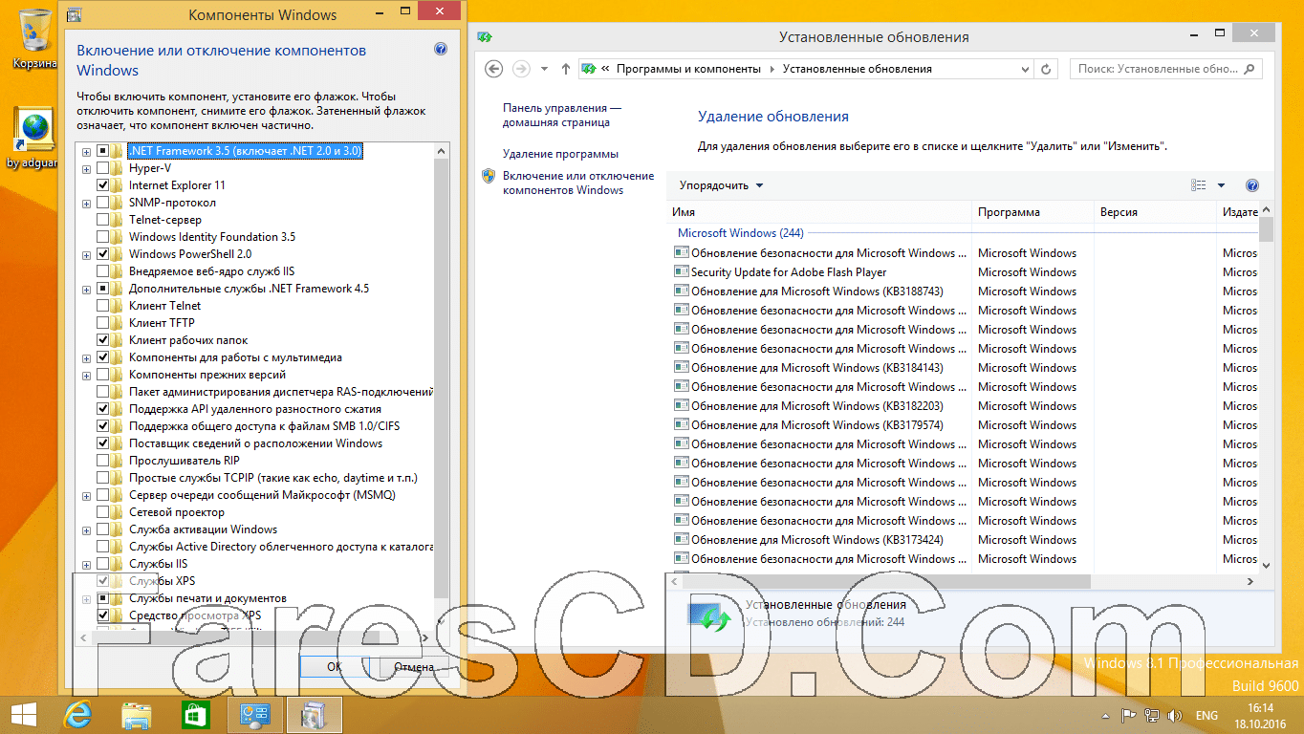
Task: Uncheck the Клиент рабочих папок checkbox
Action: click(x=102, y=340)
